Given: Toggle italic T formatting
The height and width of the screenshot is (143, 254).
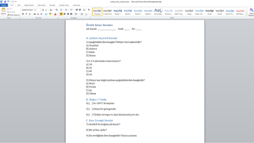Looking at the screenshot, I should click(x=26, y=14).
